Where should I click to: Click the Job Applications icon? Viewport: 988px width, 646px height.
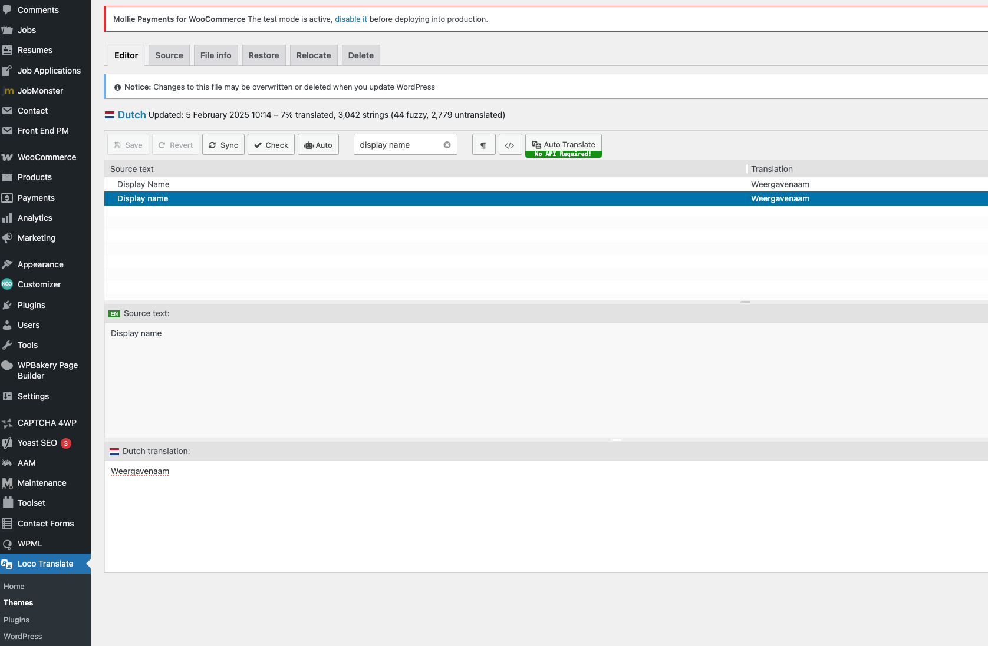[7, 71]
